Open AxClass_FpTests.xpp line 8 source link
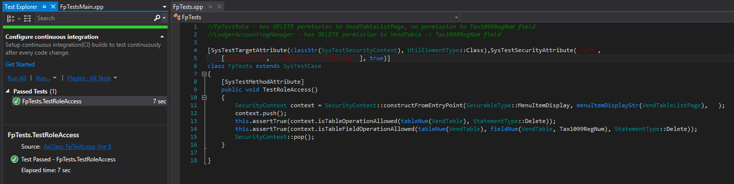The image size is (734, 184). (77, 147)
